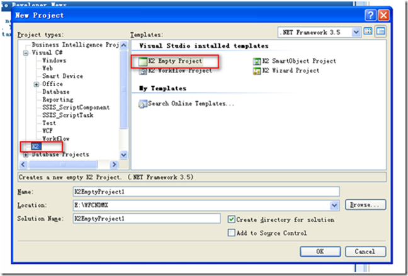The height and width of the screenshot is (276, 408).
Task: Select the K2 SmartObject Project template
Action: 294,61
